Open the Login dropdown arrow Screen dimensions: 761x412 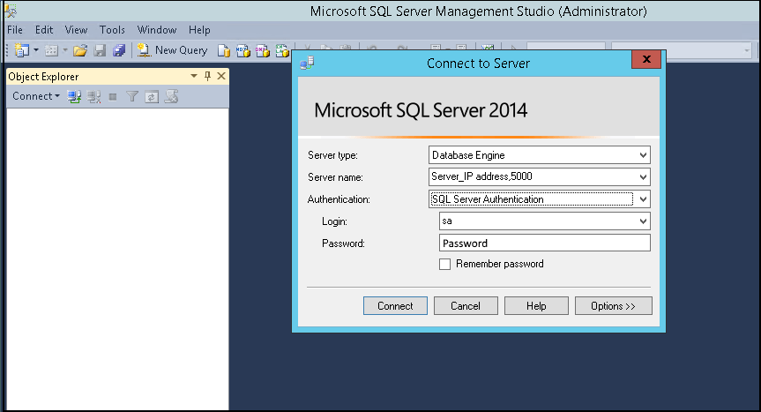coord(643,221)
